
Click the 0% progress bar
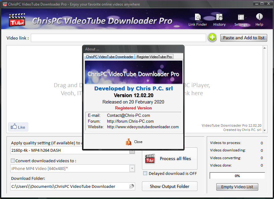click(x=237, y=176)
